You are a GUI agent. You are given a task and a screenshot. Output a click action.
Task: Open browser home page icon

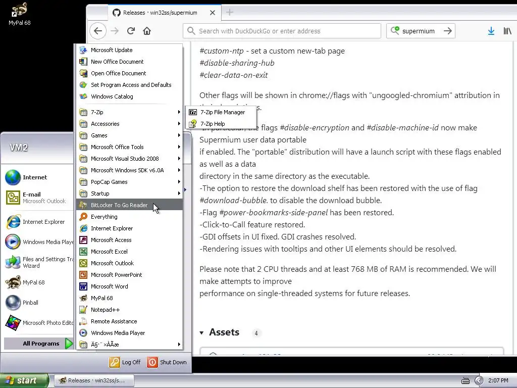click(x=147, y=31)
